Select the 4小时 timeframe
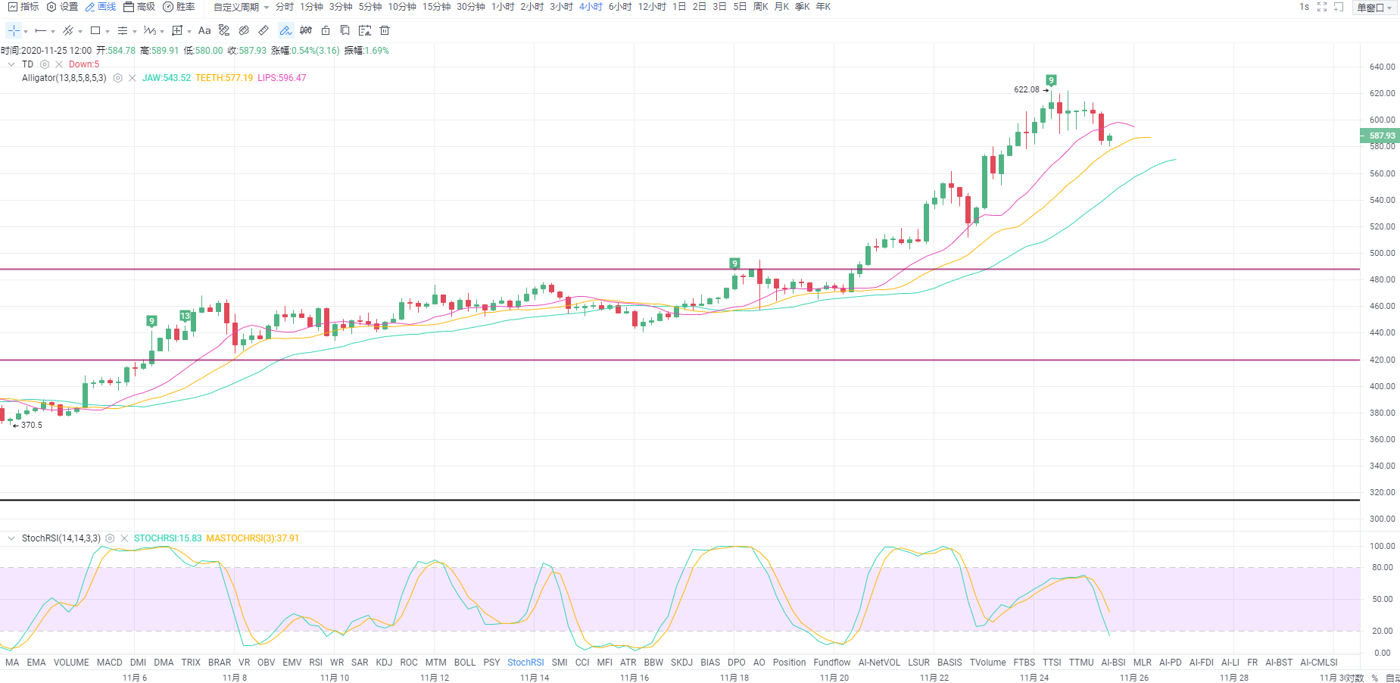Viewport: 1400px width, 683px height. click(591, 7)
